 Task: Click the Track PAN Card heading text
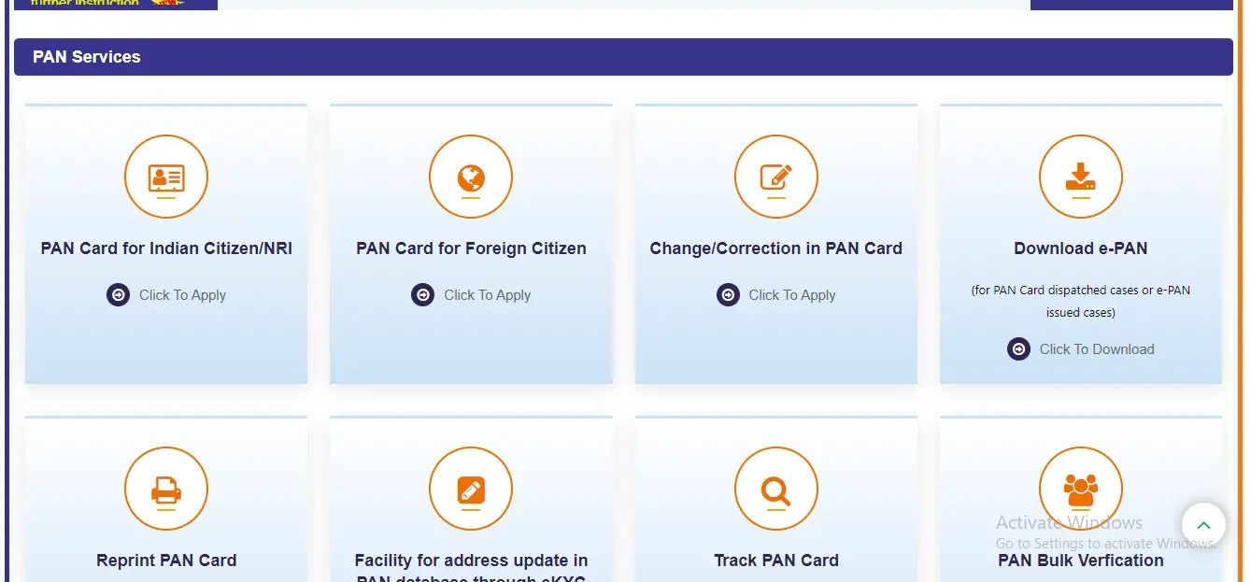[776, 560]
